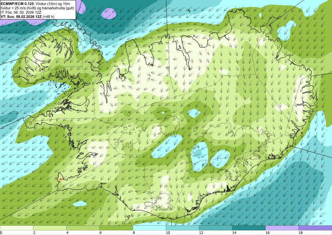Click the legend value label "6"
Viewport: 332px width, 235px height.
click(x=101, y=233)
